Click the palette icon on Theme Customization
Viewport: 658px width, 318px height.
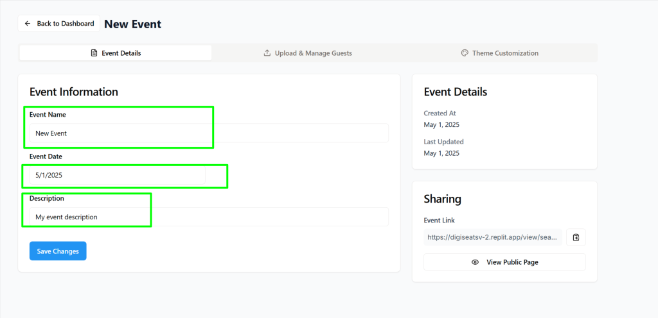click(465, 53)
